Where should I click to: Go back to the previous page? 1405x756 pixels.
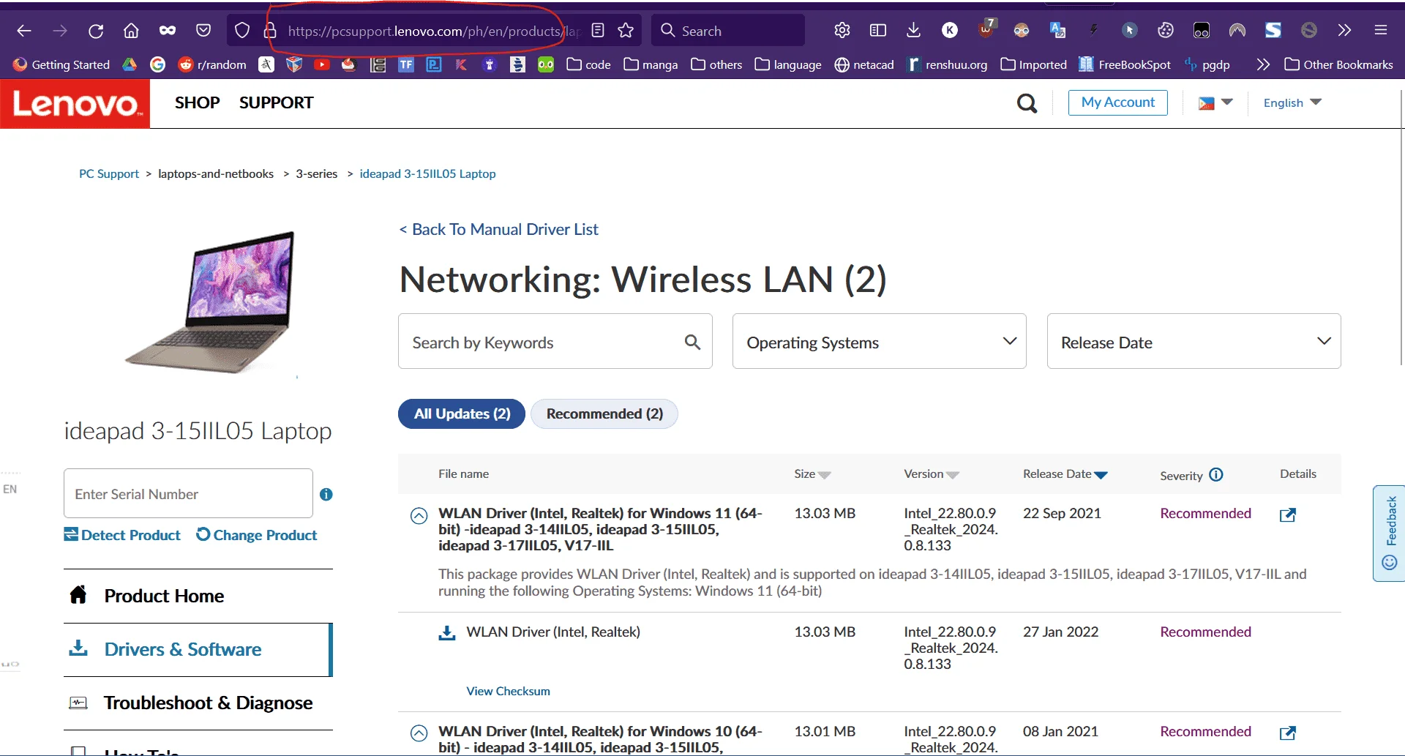[x=24, y=31]
